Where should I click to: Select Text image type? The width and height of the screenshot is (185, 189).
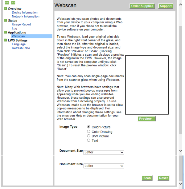(x=88, y=140)
